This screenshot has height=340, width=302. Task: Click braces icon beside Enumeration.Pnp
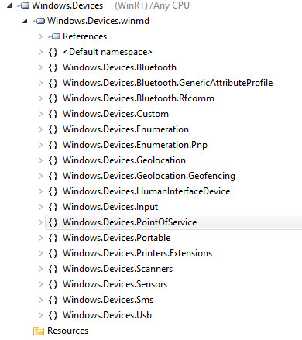click(x=53, y=145)
